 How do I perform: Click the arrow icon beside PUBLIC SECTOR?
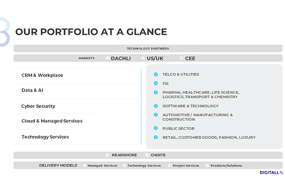click(x=156, y=128)
